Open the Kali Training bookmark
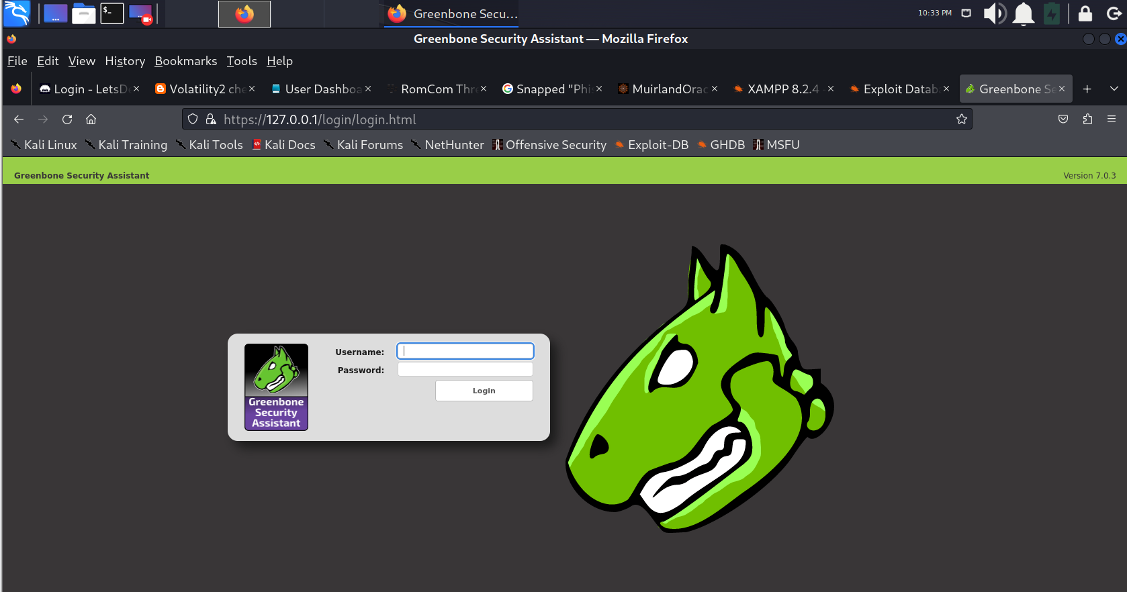Screen dimensions: 1127x592 [126, 145]
